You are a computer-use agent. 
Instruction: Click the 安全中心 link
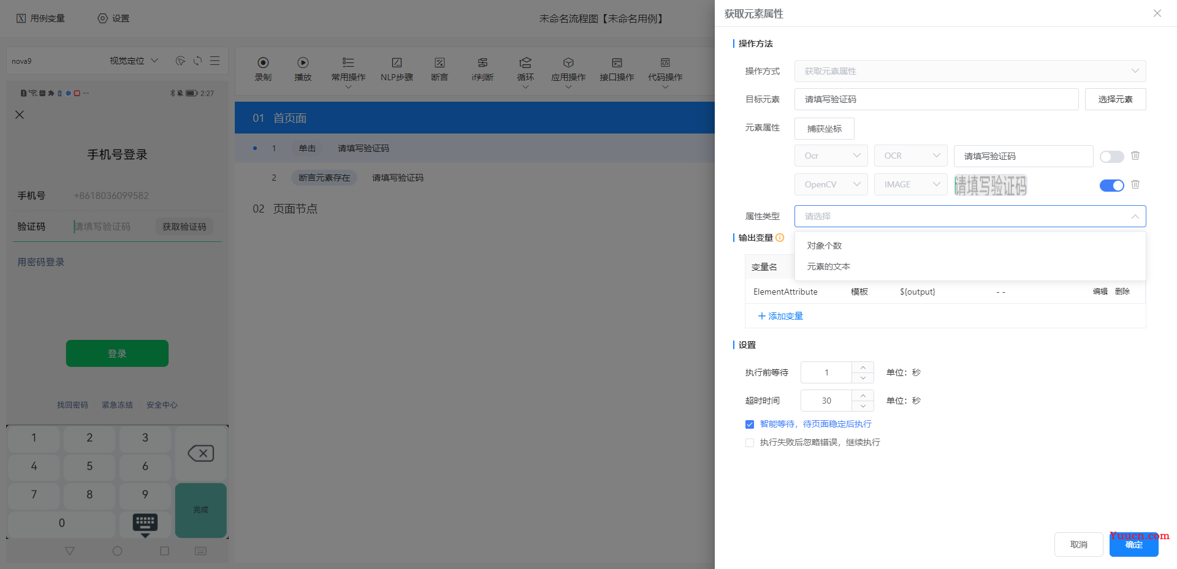coord(162,405)
